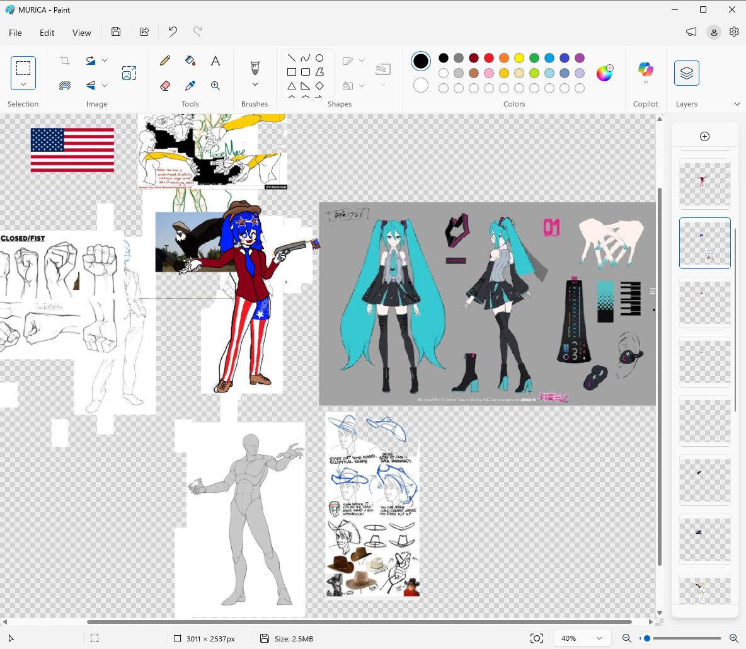Select the topmost layer thumbnail
746x649 pixels.
coord(704,185)
